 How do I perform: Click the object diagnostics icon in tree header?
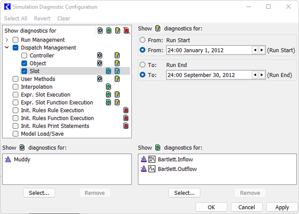(x=100, y=32)
